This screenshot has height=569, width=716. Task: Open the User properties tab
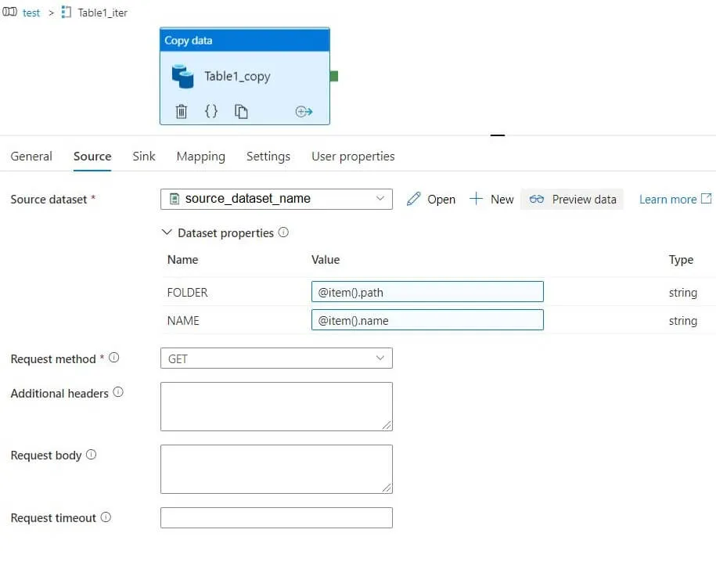point(353,157)
